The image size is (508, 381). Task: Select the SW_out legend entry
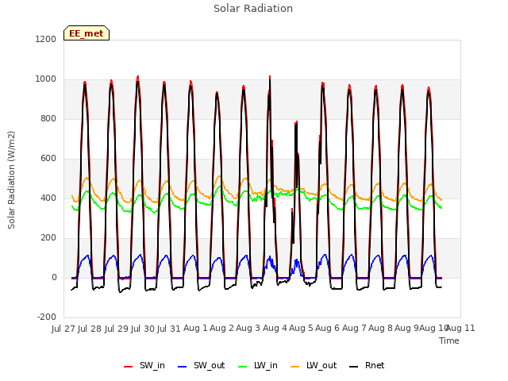(201, 365)
